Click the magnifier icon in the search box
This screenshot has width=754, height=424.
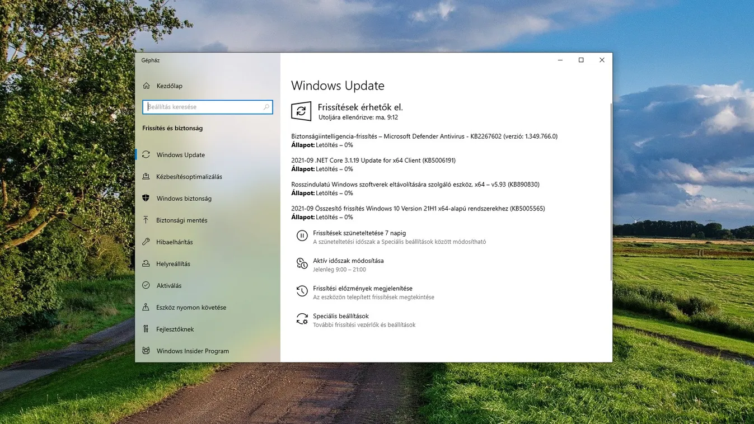266,107
